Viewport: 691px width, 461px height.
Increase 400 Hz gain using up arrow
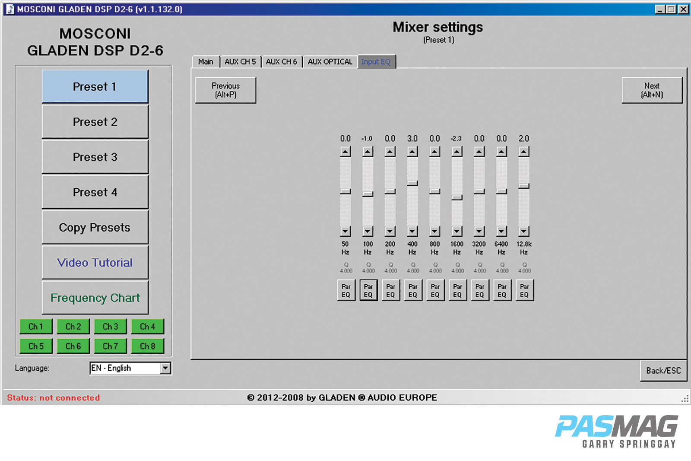click(413, 152)
